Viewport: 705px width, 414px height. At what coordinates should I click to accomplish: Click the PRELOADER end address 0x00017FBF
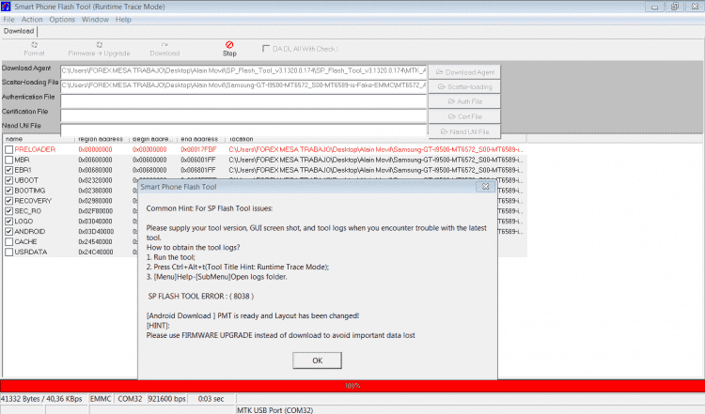pos(198,149)
